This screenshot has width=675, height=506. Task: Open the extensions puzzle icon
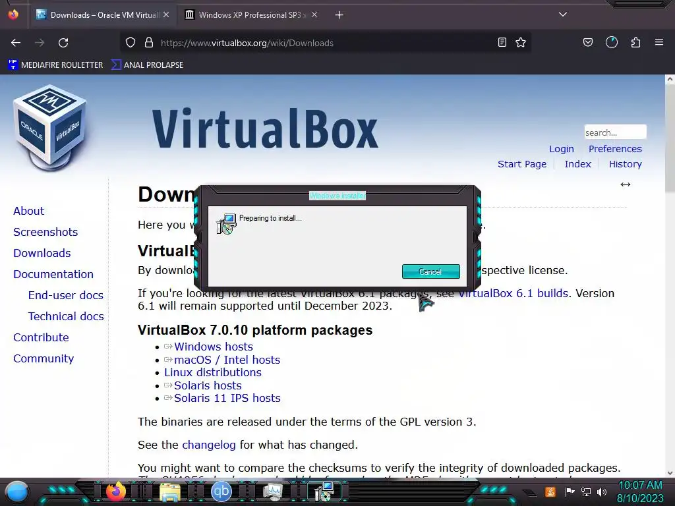click(635, 43)
